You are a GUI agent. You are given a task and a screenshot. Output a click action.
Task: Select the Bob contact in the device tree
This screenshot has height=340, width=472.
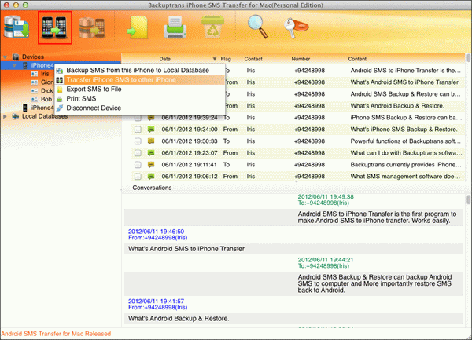[46, 99]
